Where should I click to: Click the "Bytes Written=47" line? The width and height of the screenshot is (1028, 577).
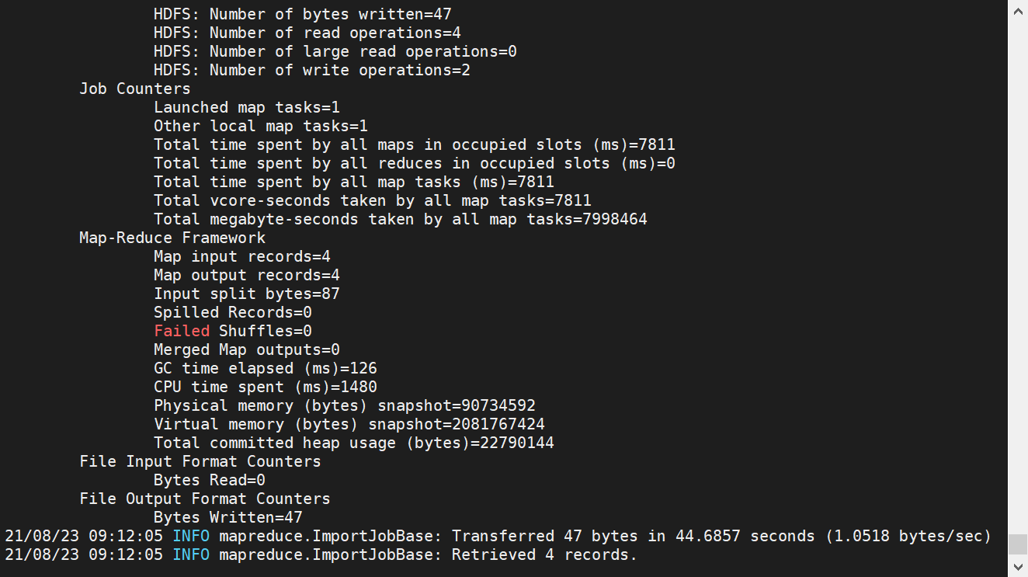tap(228, 517)
